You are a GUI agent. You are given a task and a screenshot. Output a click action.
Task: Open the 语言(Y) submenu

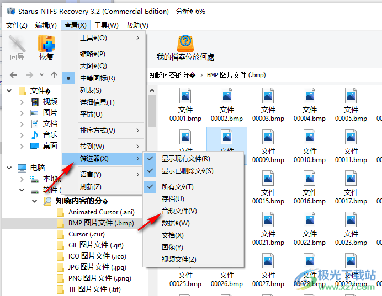click(103, 174)
